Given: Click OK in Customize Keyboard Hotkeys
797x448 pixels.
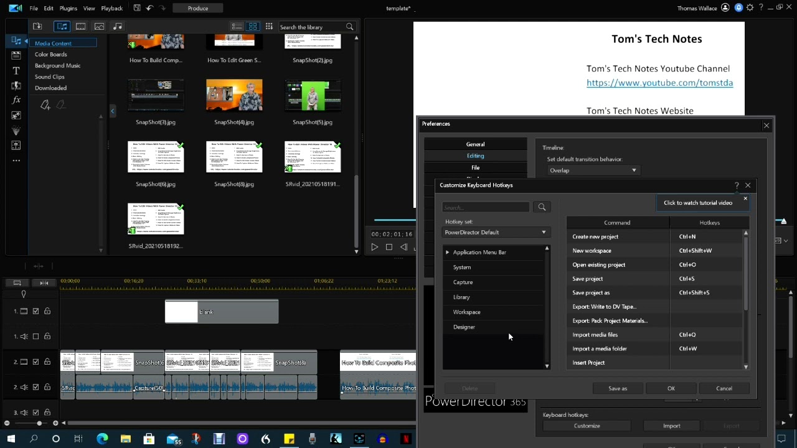Looking at the screenshot, I should click(671, 388).
